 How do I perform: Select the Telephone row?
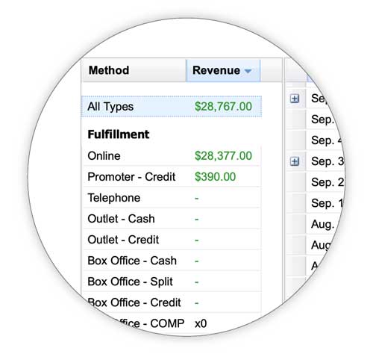[172, 198]
